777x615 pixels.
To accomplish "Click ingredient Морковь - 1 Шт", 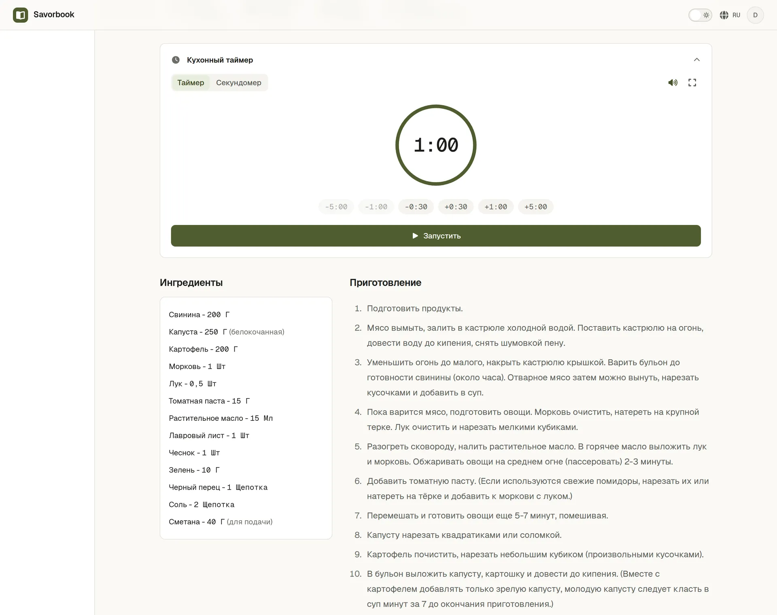I will coord(197,366).
